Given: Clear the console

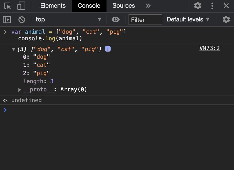Looking at the screenshot, I should pos(22,20).
